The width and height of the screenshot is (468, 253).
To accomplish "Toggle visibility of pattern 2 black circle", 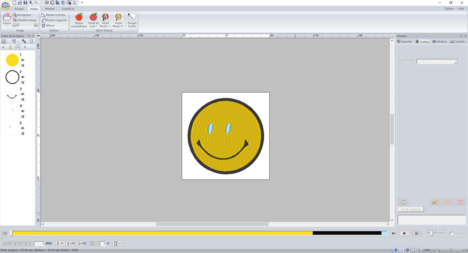I will pyautogui.click(x=23, y=77).
